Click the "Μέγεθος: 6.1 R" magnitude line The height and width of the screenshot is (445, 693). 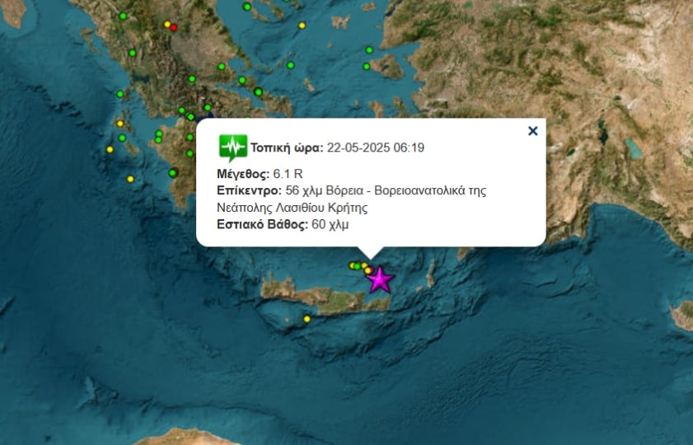260,174
